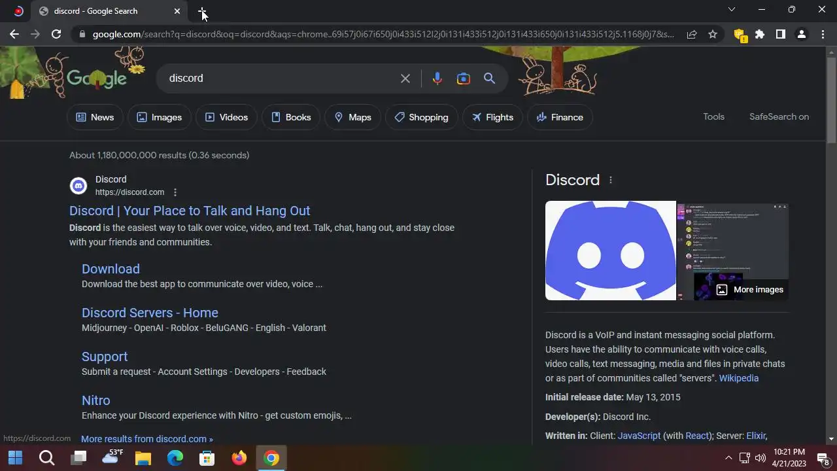Screen dimensions: 837x471
Task: Open the notification center icon
Action: click(x=823, y=459)
